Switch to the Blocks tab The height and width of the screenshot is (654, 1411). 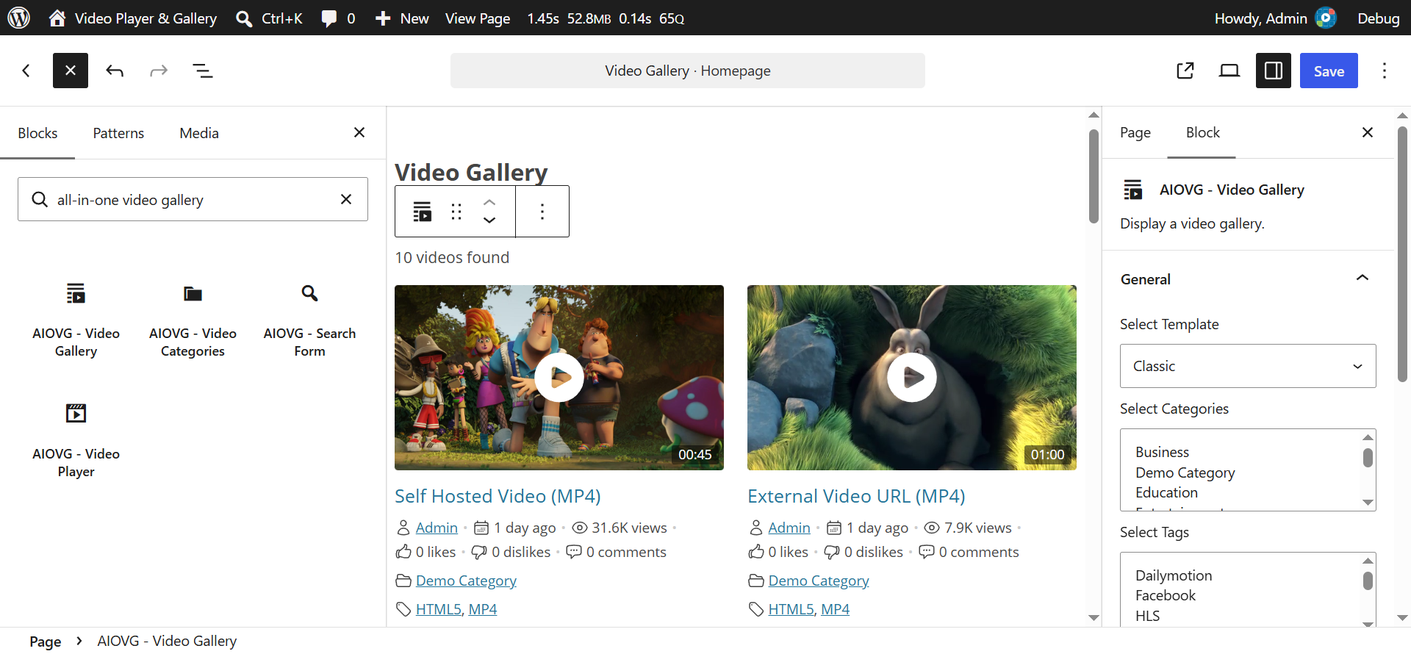(x=37, y=133)
